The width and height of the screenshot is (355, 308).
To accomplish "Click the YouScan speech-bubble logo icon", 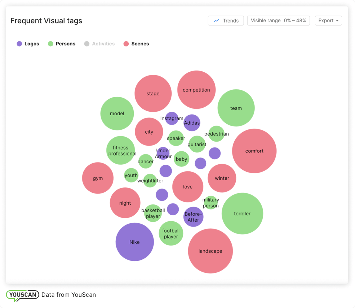I will point(22,295).
